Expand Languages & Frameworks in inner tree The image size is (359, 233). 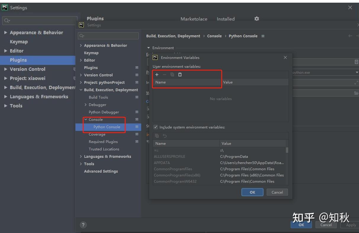coord(81,157)
